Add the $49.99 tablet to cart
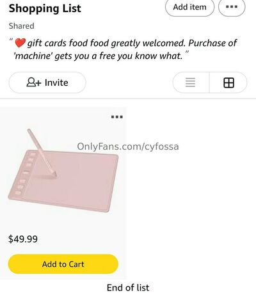 coord(63,264)
